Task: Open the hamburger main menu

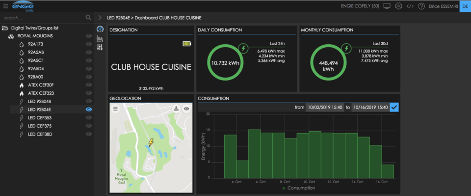Action: click(x=5, y=6)
